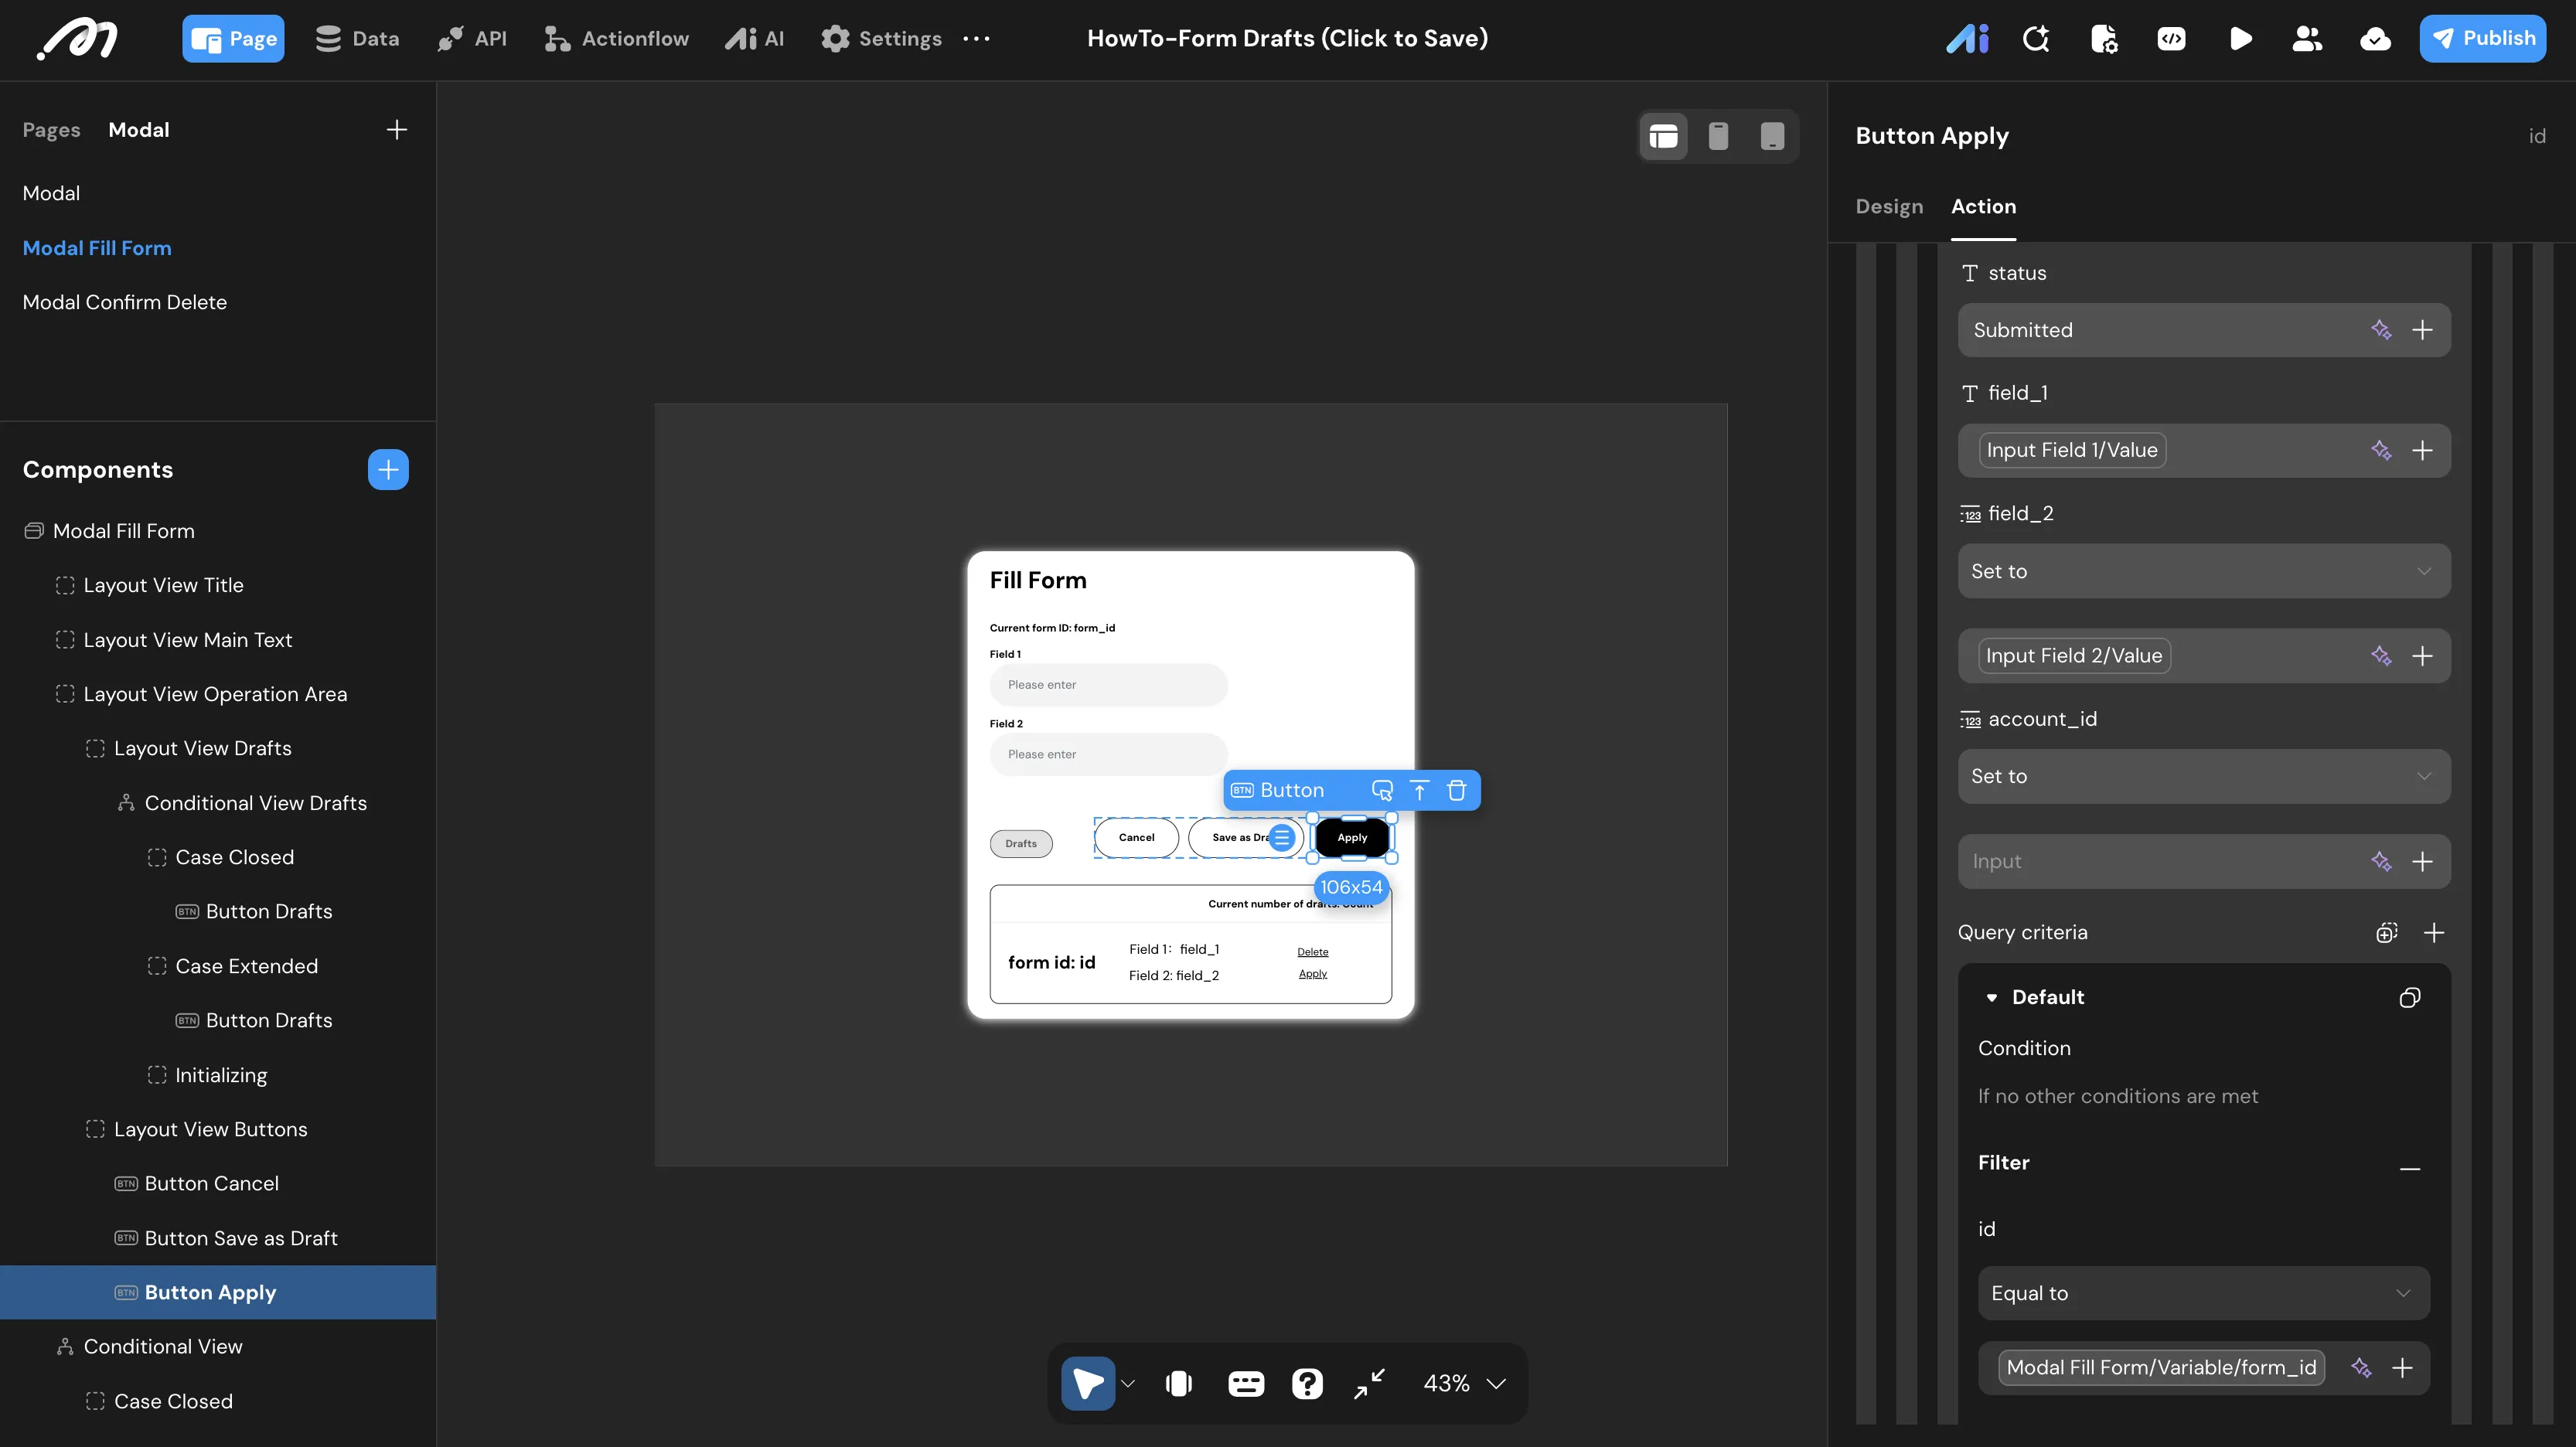Viewport: 2576px width, 1447px height.
Task: Open the AI assistant icon in top-right toolbar
Action: click(1967, 39)
